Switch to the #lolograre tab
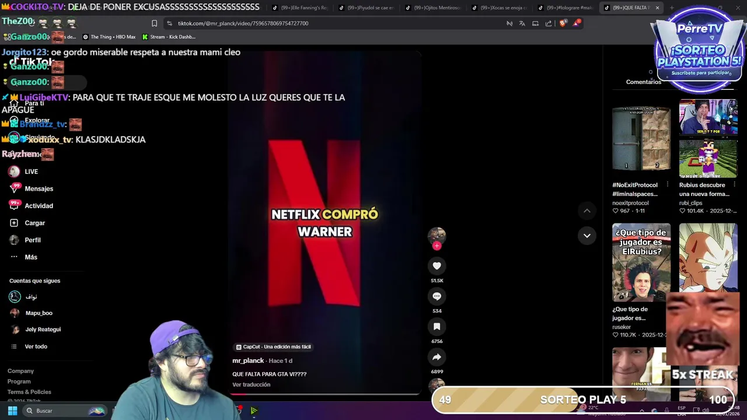Viewport: 747px width, 420px height. [x=566, y=8]
